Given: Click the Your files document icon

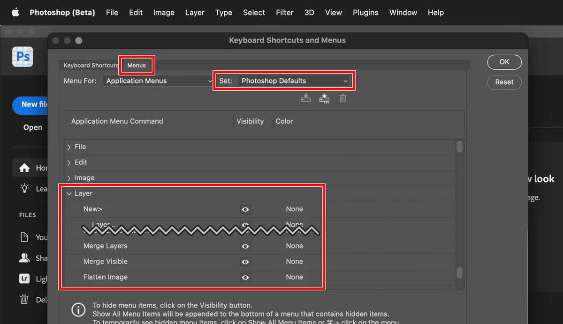Looking at the screenshot, I should tap(24, 237).
